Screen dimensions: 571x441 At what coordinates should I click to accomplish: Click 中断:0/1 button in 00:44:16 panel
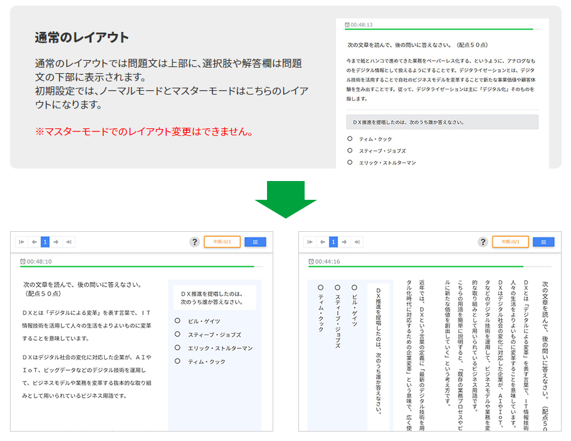point(511,242)
